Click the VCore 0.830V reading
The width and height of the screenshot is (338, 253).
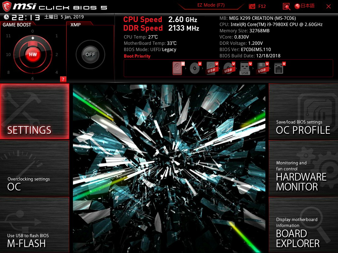point(234,37)
